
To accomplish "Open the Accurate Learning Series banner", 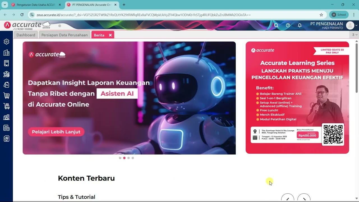I will point(297,98).
